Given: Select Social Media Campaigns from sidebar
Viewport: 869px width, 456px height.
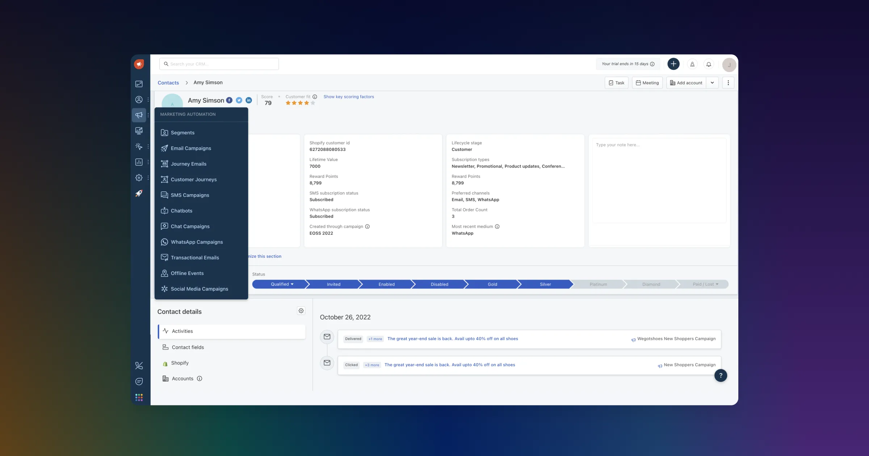Looking at the screenshot, I should (x=200, y=289).
